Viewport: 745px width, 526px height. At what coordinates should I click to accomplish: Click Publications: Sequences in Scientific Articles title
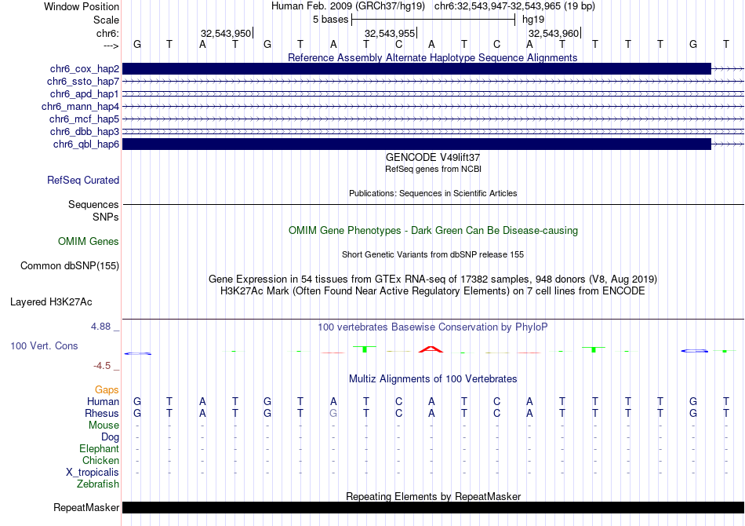click(433, 193)
